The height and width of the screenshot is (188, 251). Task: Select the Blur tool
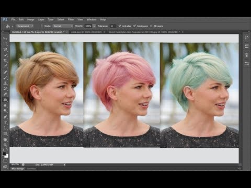5,105
